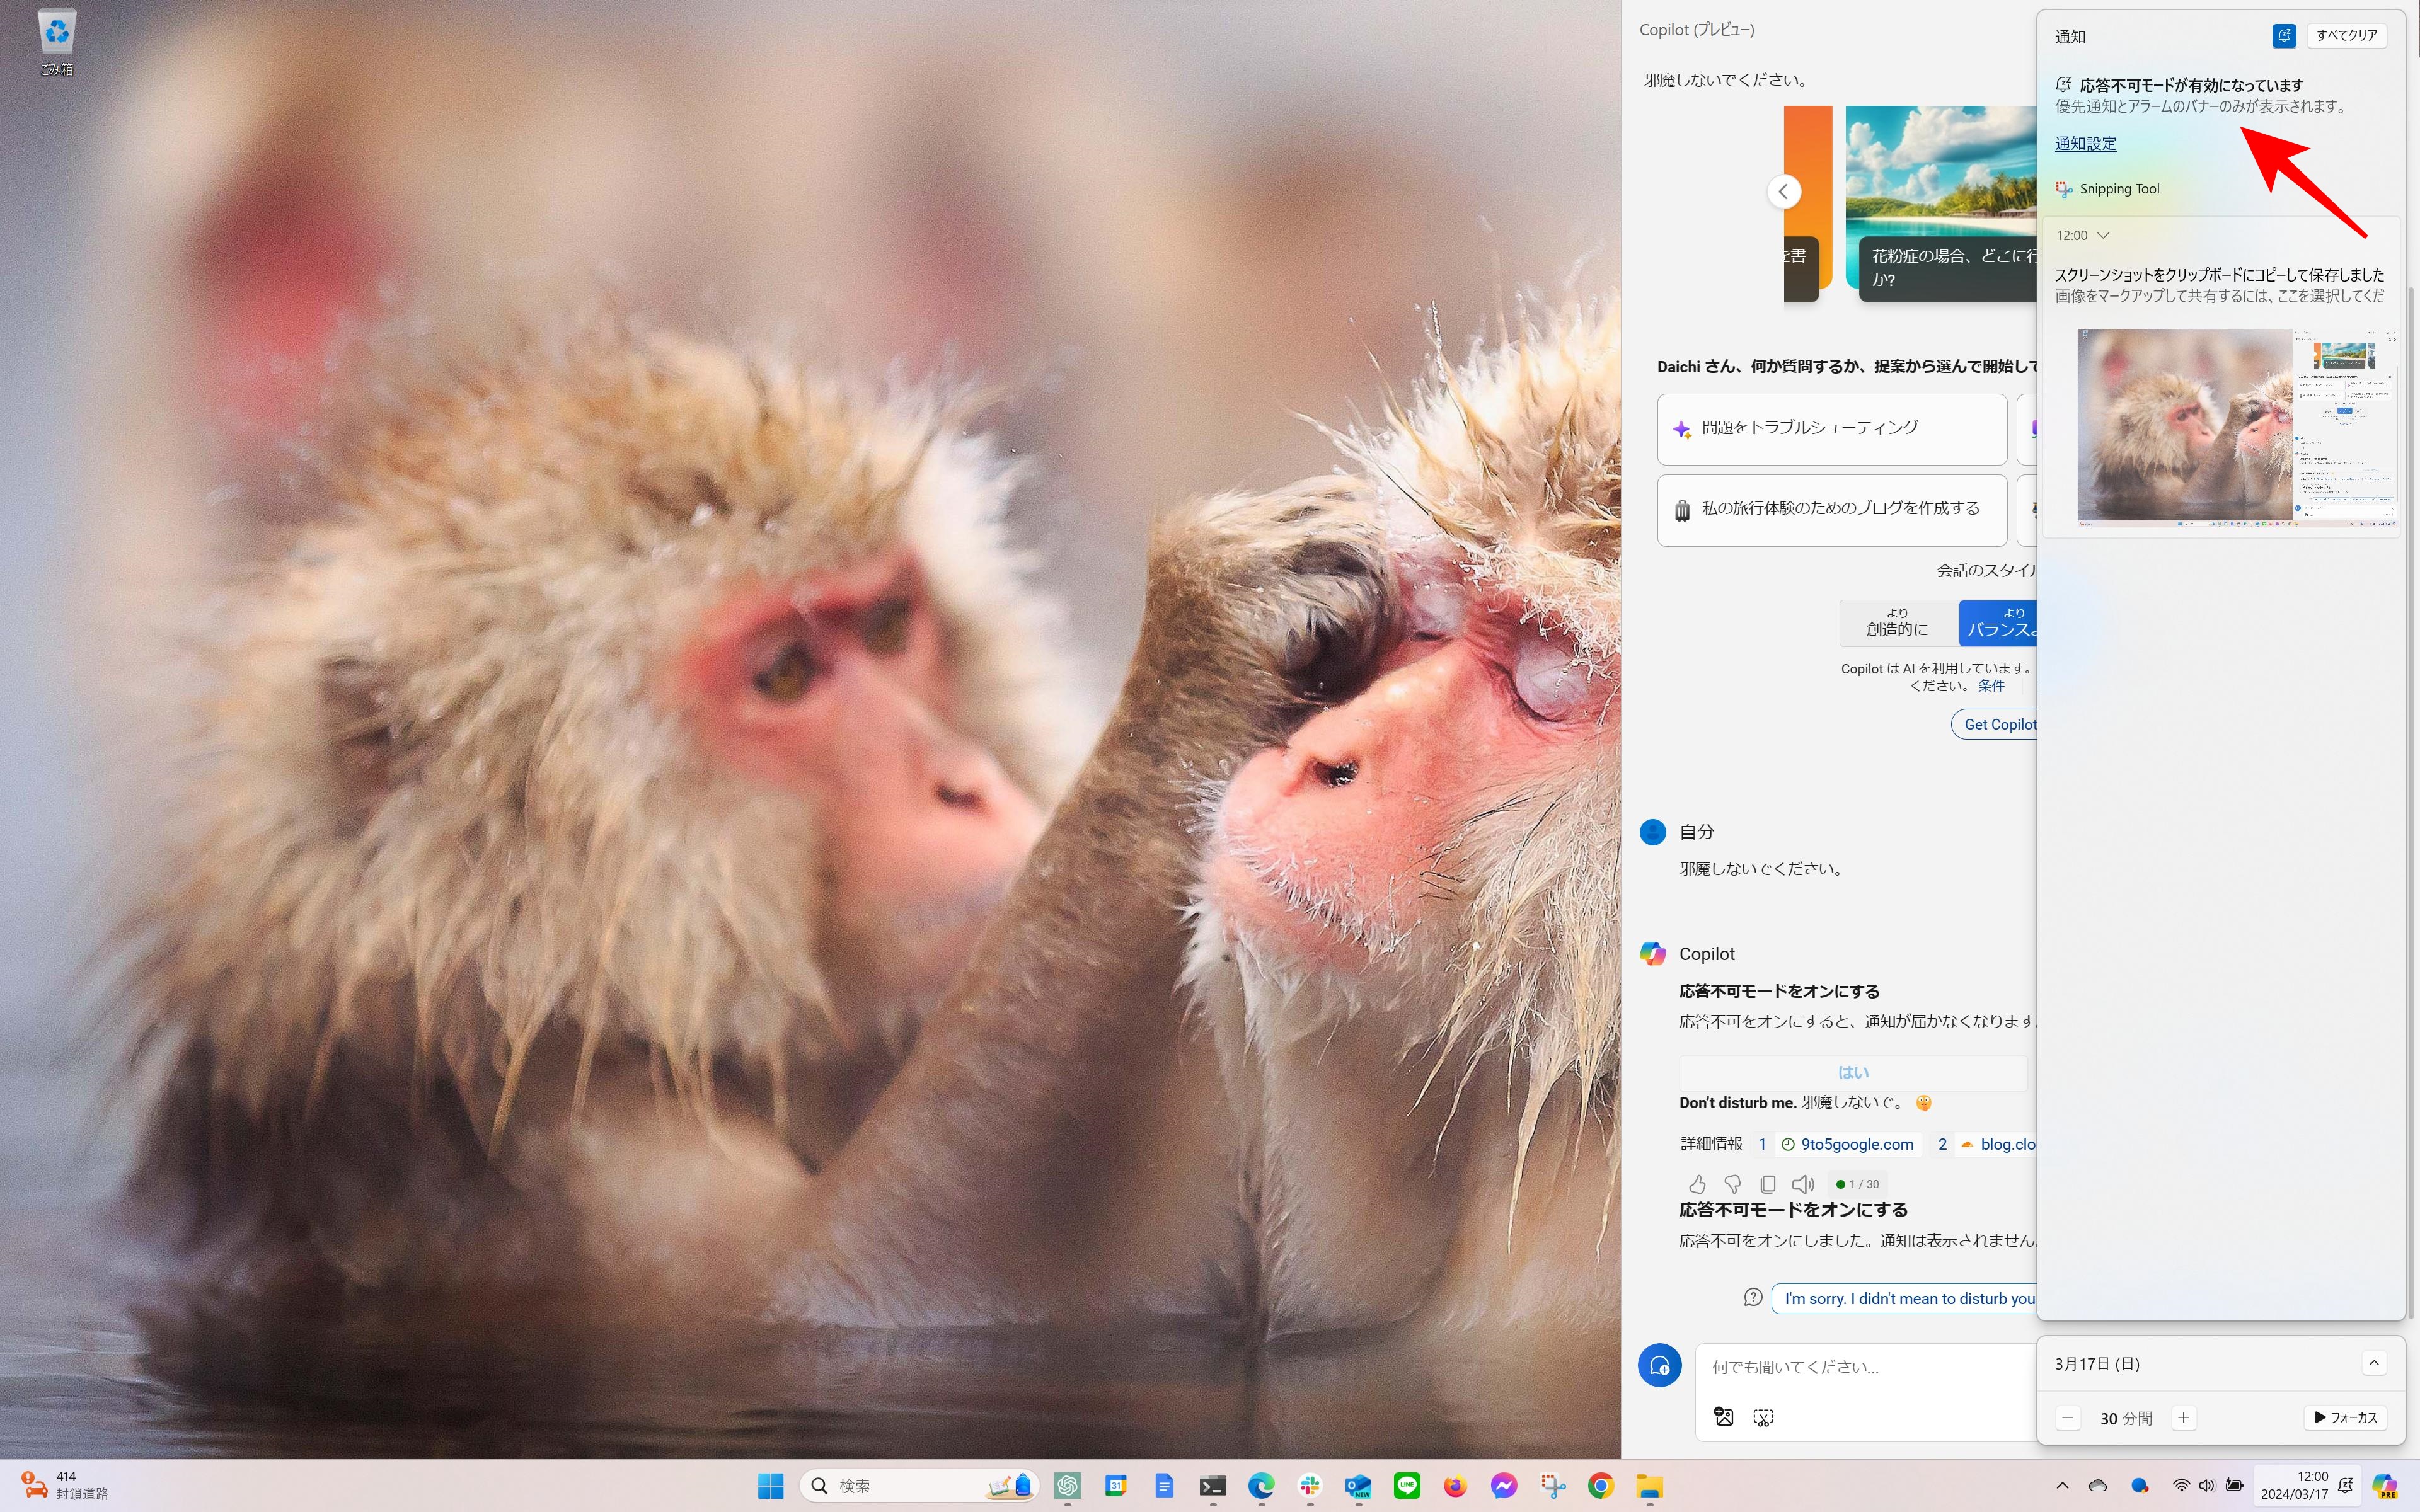Click the volume speaker tray icon
2420x1512 pixels.
(2207, 1486)
